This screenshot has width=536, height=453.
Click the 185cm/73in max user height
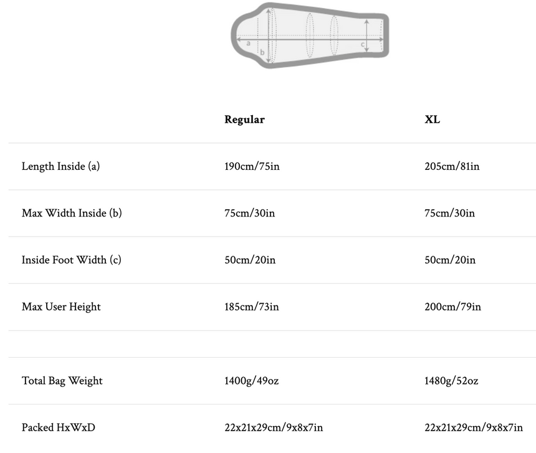252,306
